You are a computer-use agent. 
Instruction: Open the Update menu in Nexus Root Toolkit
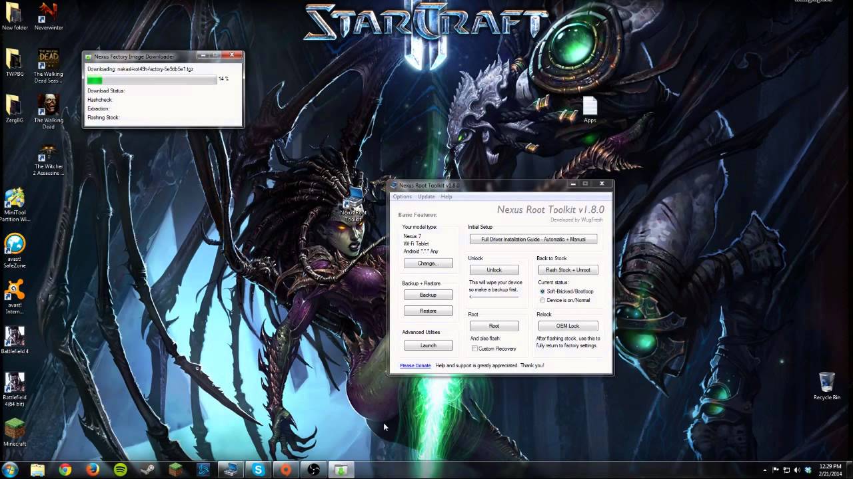click(x=426, y=196)
